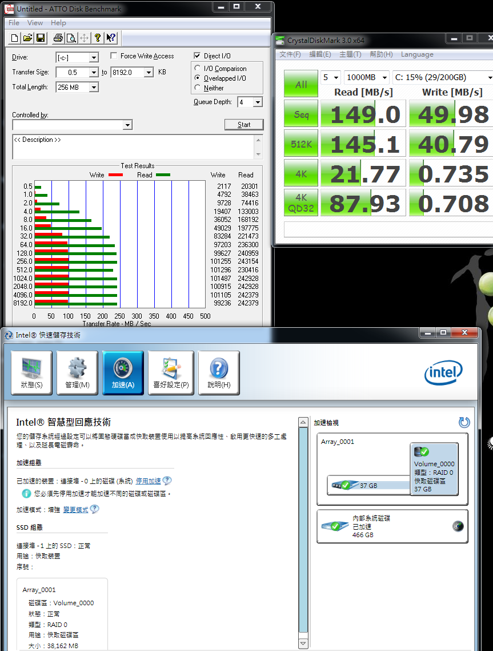Click the Print icon in ATTO toolbar

pyautogui.click(x=58, y=38)
